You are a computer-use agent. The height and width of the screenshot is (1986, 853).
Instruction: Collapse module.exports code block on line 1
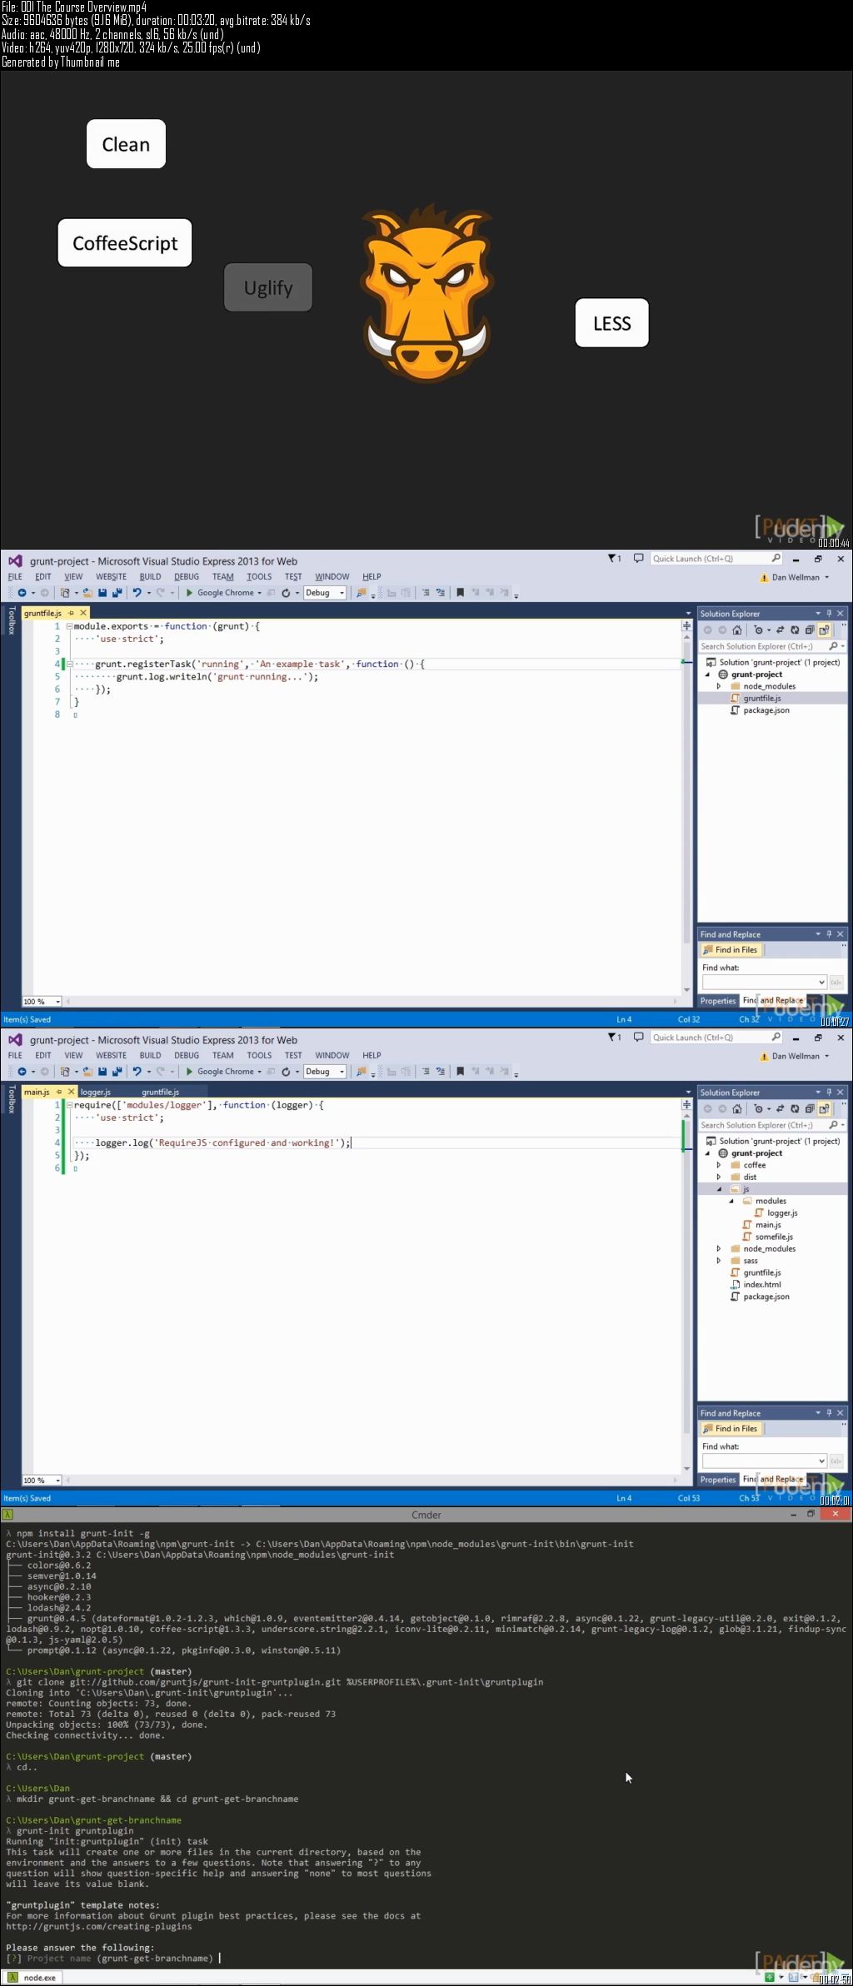69,626
